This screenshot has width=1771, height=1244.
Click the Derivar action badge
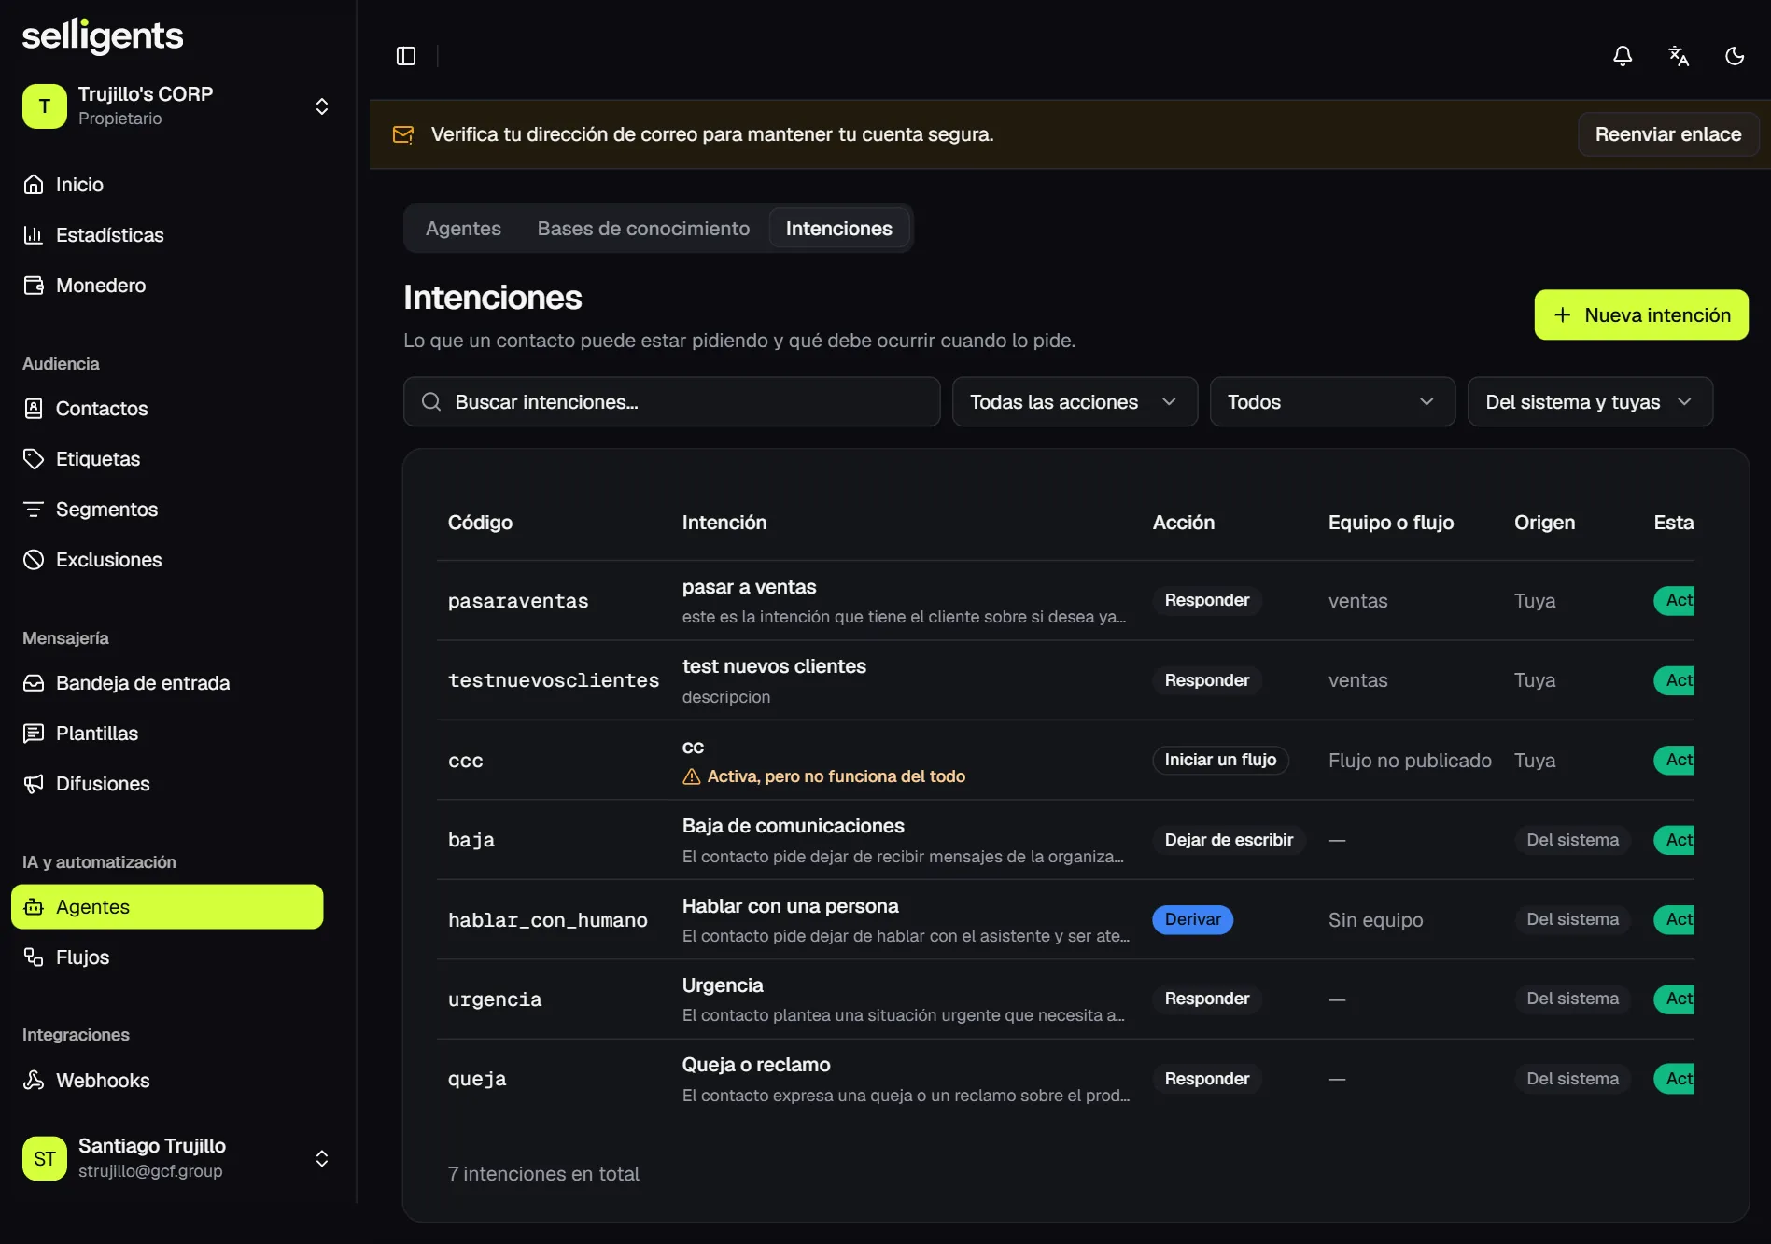[x=1192, y=920]
